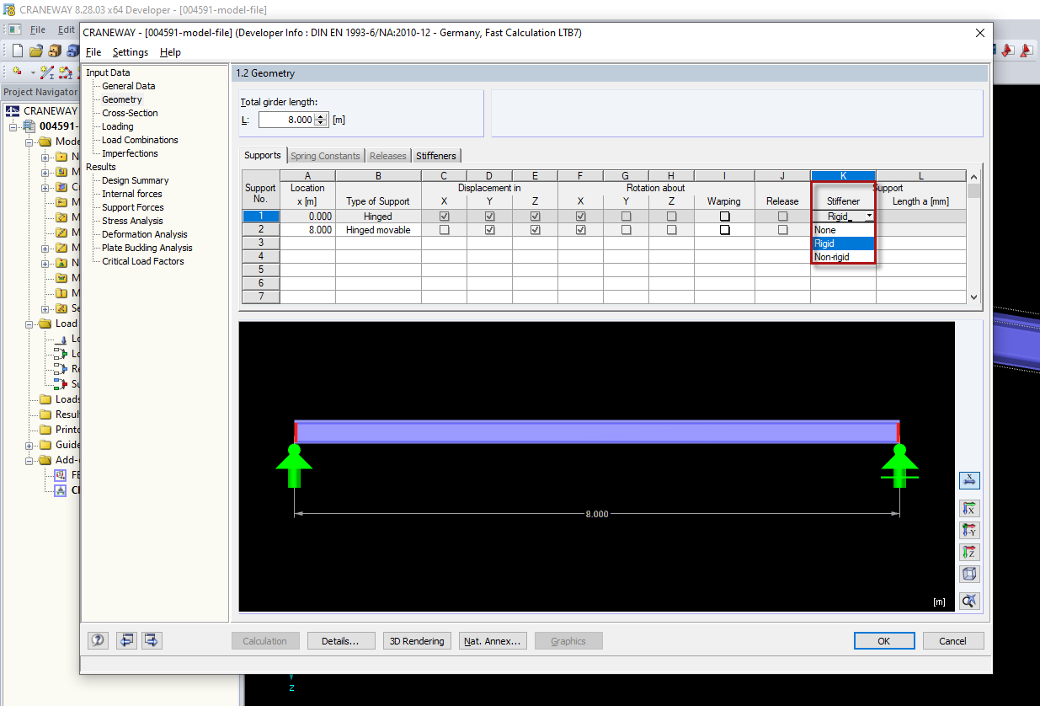Choose Non-rigid in stiffener dropdown list
1040x706 pixels.
(843, 257)
